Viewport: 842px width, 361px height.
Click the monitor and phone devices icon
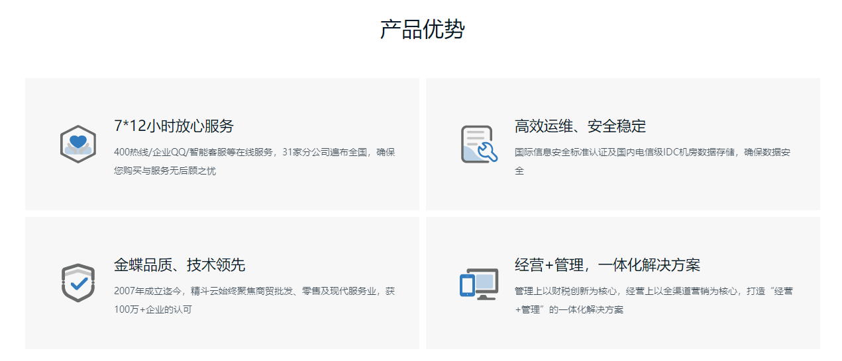pyautogui.click(x=479, y=284)
